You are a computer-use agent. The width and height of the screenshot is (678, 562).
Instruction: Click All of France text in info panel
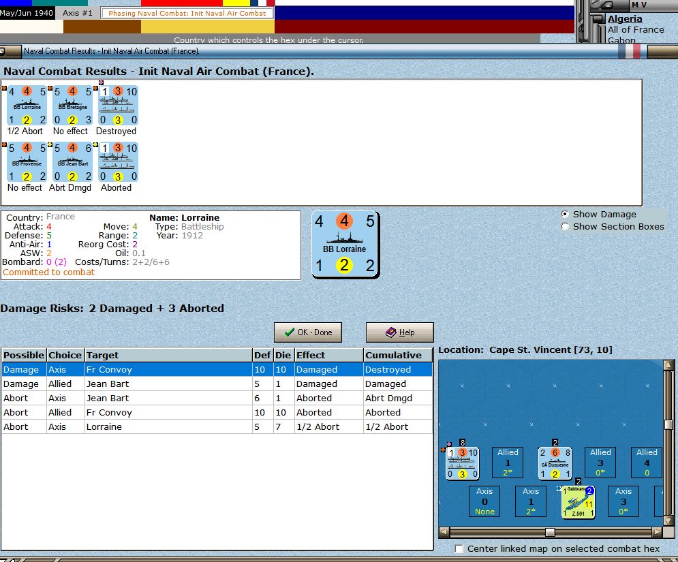pos(636,30)
